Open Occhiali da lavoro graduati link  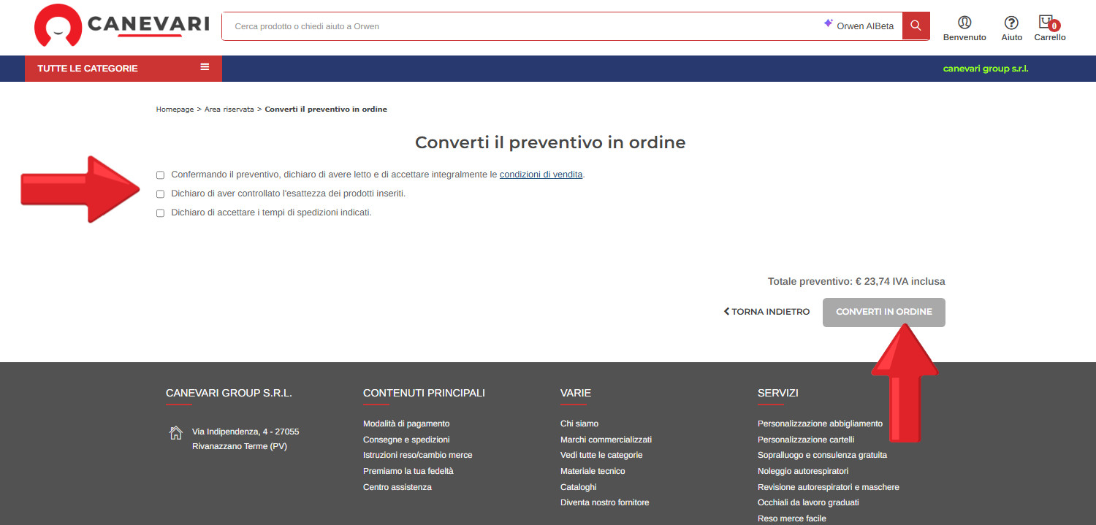click(x=808, y=502)
